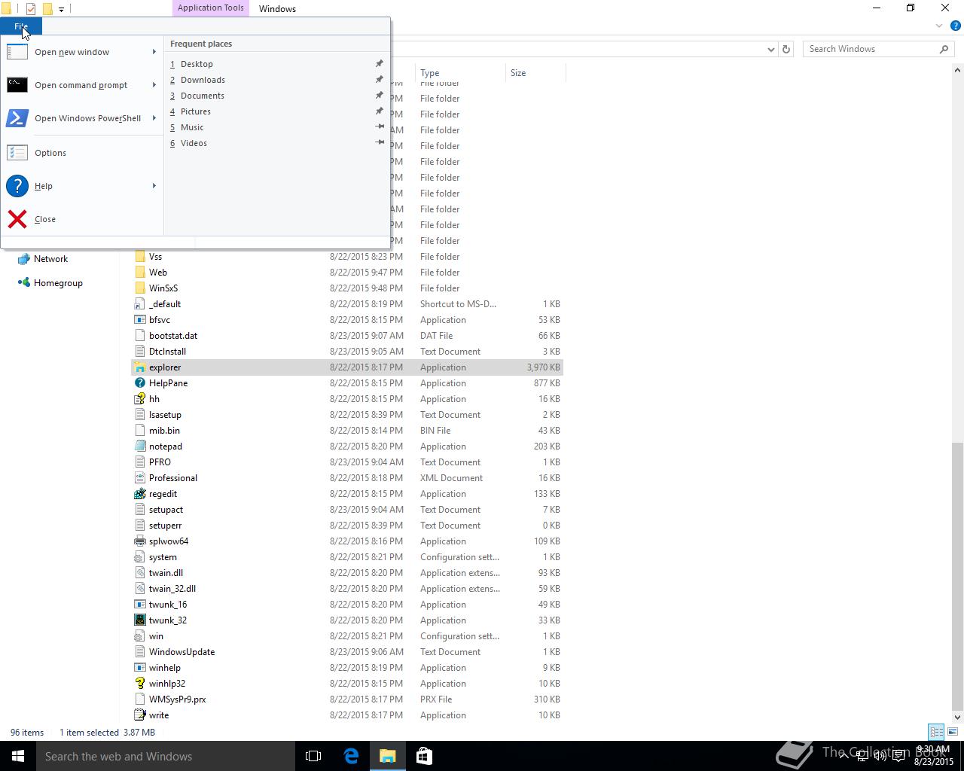Unpin Downloads from frequent places
The height and width of the screenshot is (771, 964).
[380, 80]
